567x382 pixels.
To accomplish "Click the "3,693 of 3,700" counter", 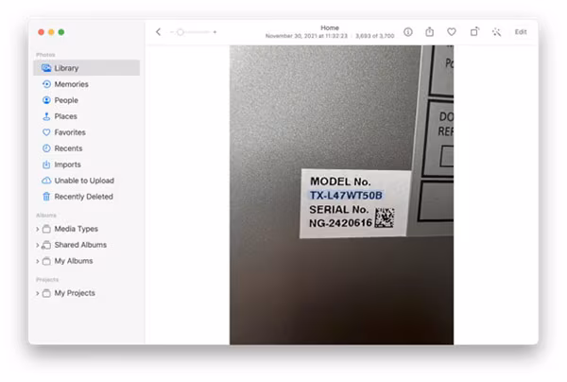I will pos(374,36).
